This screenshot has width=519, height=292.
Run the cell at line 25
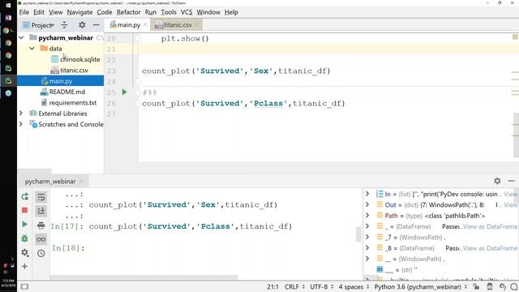[x=124, y=92]
